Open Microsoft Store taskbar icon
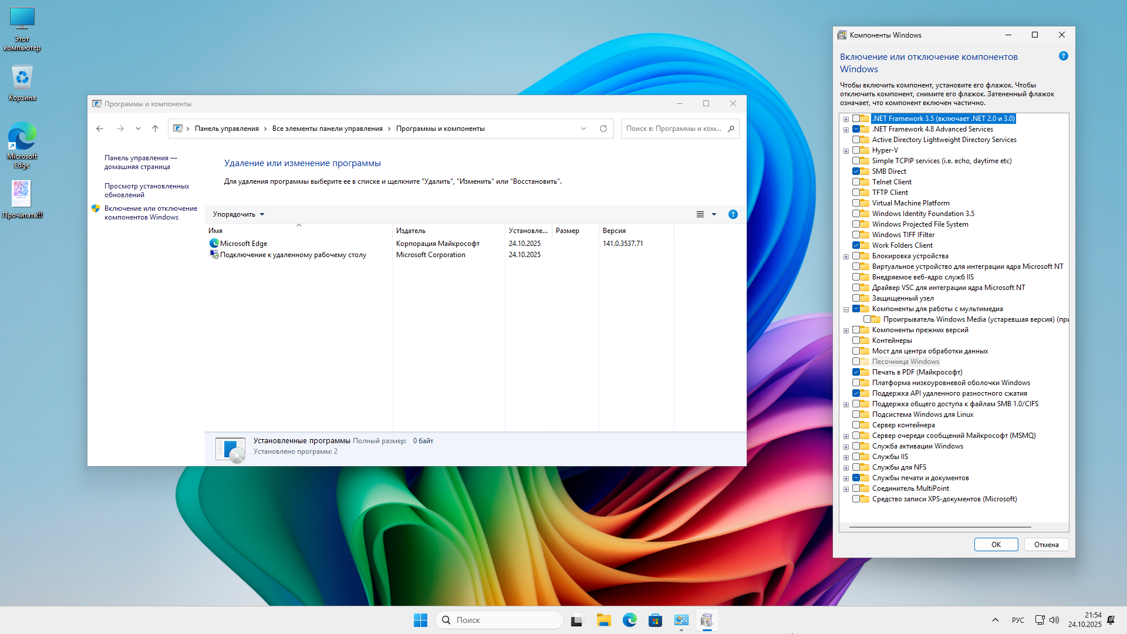The height and width of the screenshot is (634, 1127). coord(655,620)
